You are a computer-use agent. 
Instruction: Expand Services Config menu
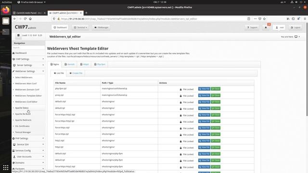[x=28, y=150]
